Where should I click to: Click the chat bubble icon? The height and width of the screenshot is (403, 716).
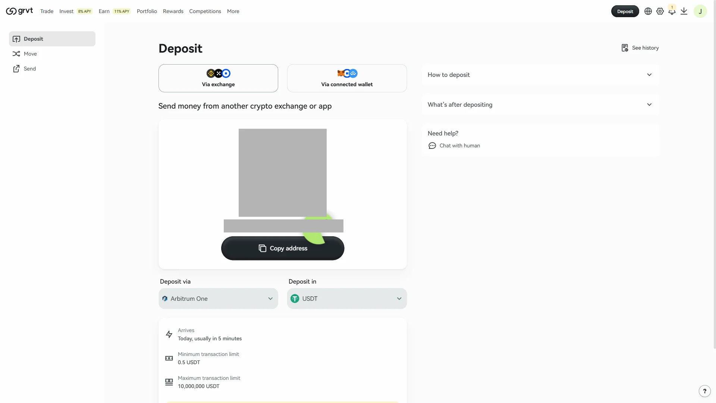[432, 146]
